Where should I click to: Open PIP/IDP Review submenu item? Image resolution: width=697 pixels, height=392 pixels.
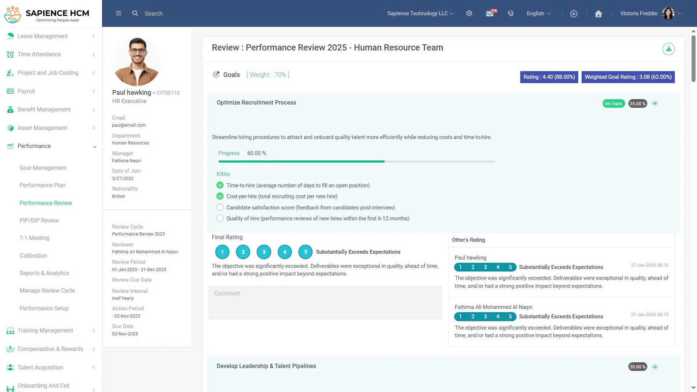[x=39, y=220]
